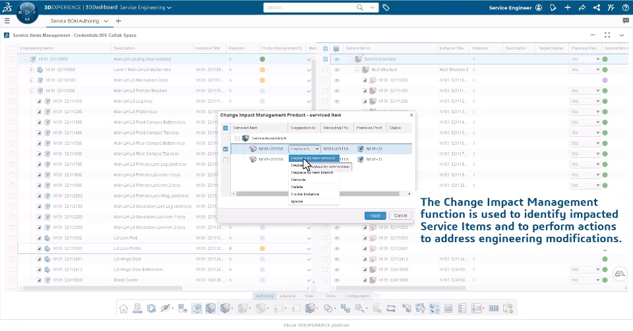Viewport: 633px width, 331px height.
Task: Click the checklist icon in the toolbar
Action: pos(462,309)
